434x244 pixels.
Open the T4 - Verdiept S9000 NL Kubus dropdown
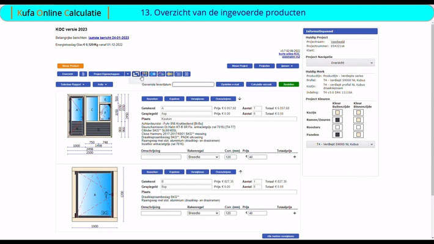point(340,145)
